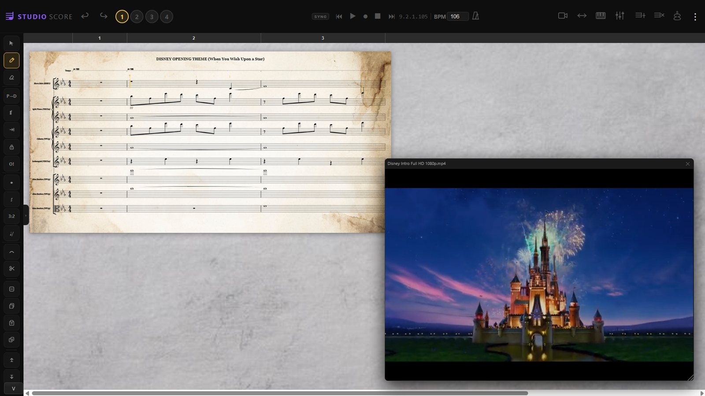Click the position counter 9.2.1.105
This screenshot has height=396, width=705.
click(413, 17)
